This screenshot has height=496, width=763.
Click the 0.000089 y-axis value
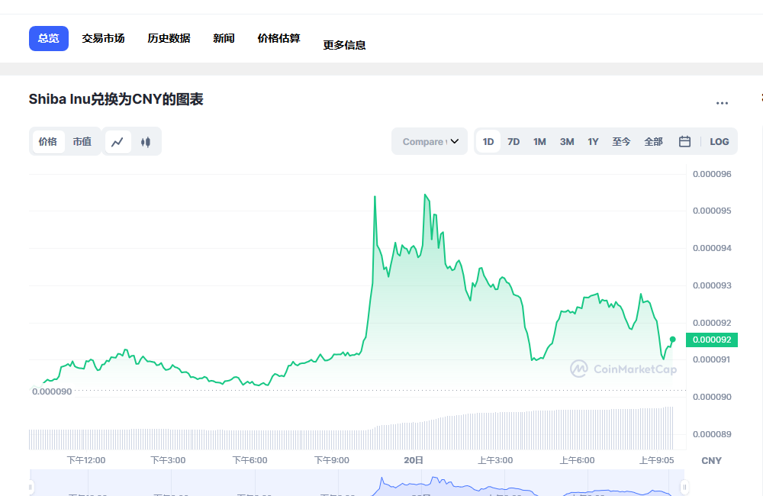[712, 434]
